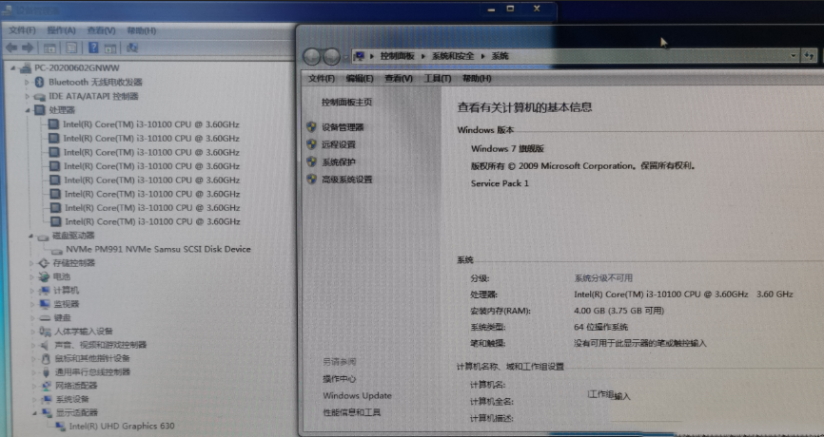Click Forward button in System window
824x437 pixels.
pos(331,57)
